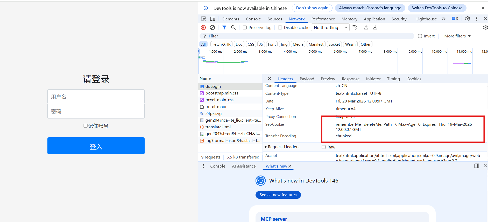Open network search magnifier
This screenshot has height=222, width=488.
click(233, 27)
